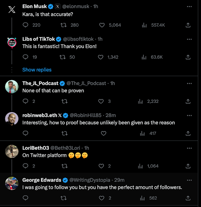Like Elon Musk's reply

[x=102, y=25]
